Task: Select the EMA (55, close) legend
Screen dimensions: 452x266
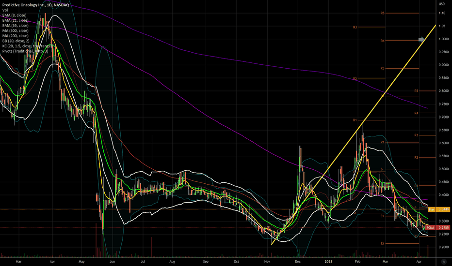Action: (x=16, y=26)
